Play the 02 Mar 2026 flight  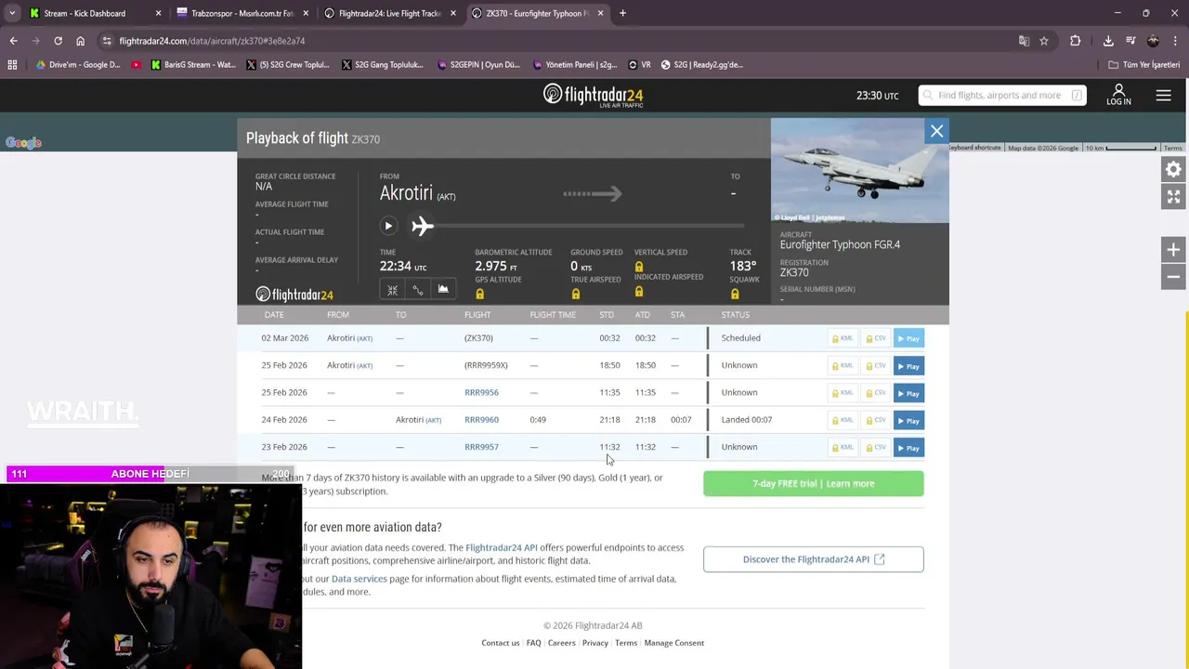point(908,338)
